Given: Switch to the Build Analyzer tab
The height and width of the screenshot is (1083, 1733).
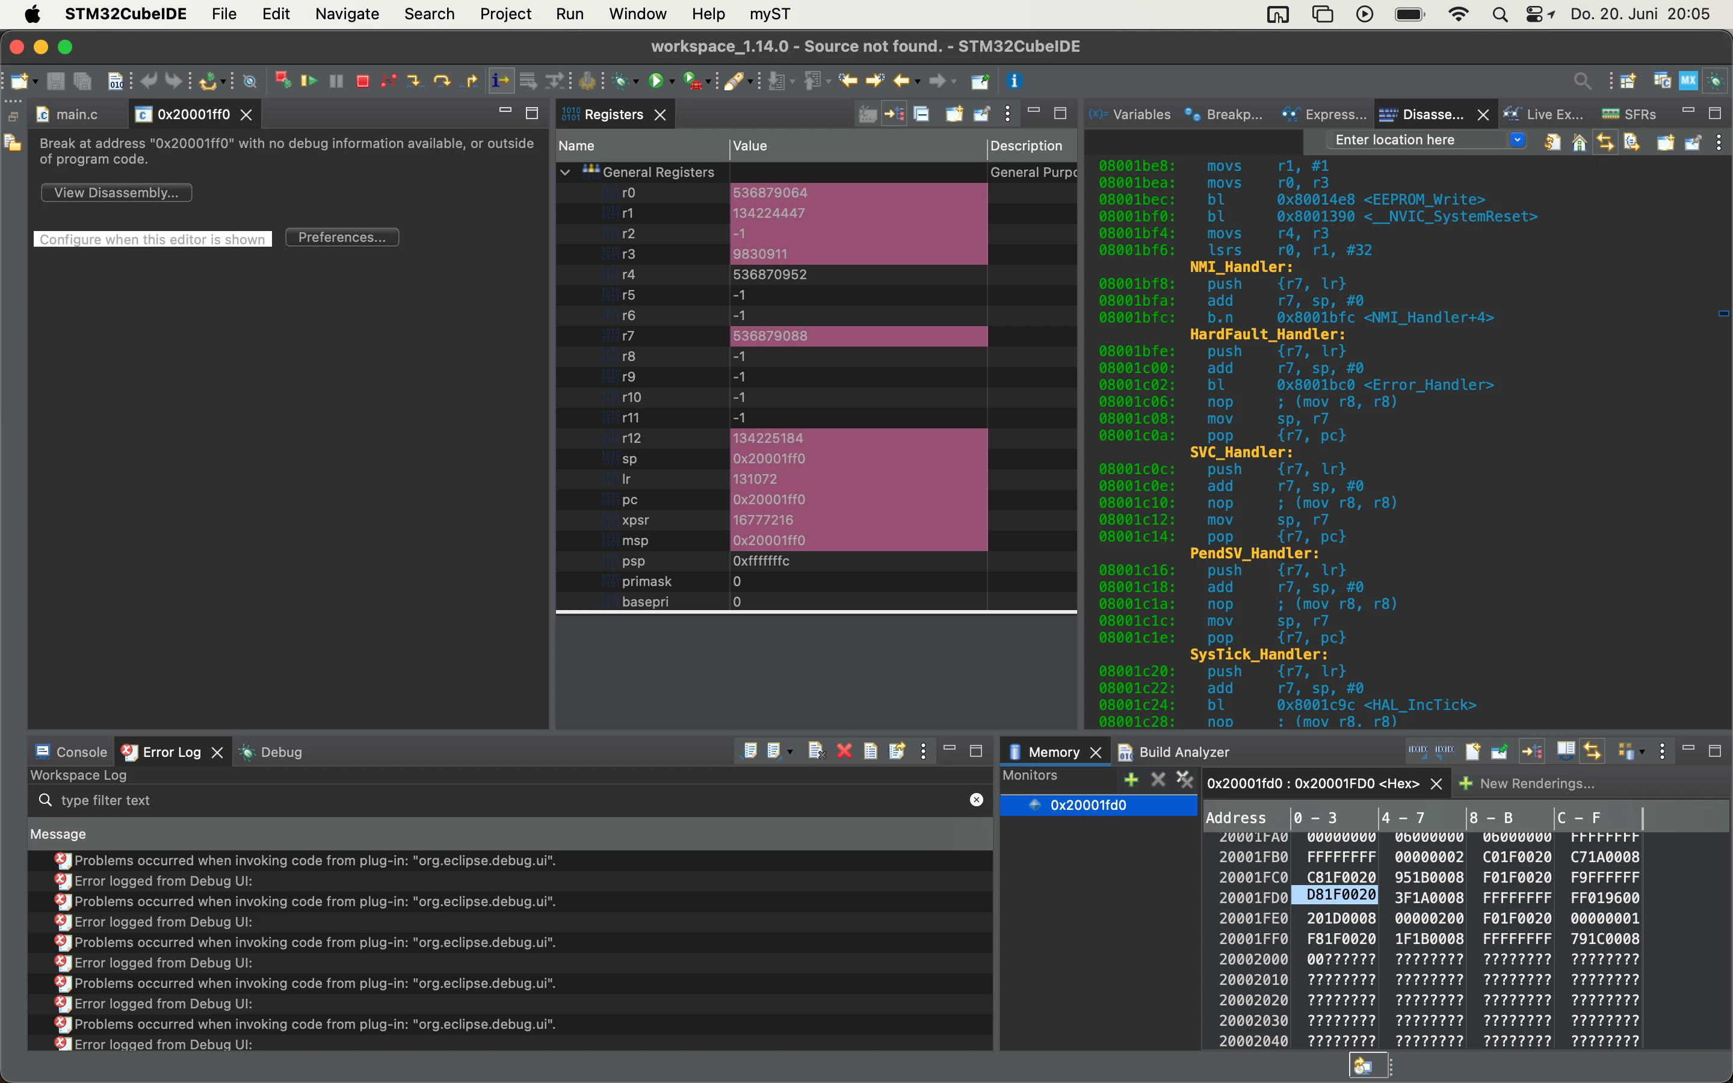Looking at the screenshot, I should (x=1175, y=752).
